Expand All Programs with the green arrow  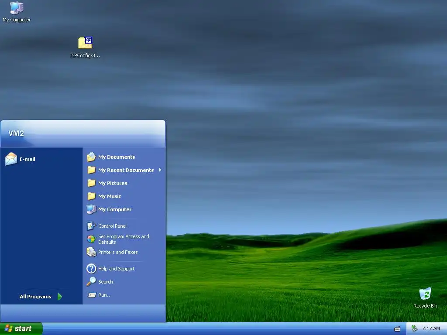click(x=59, y=297)
